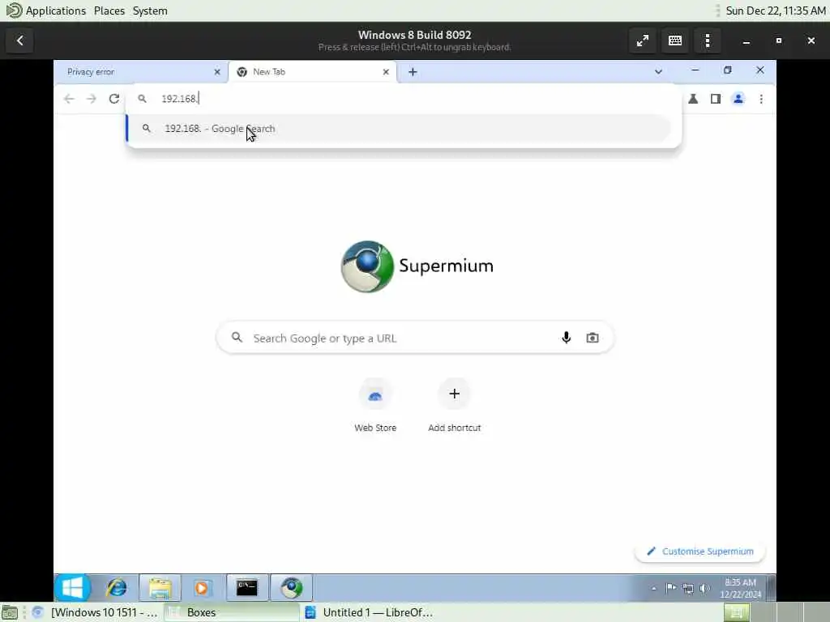Toggle the browser side panel

click(x=715, y=99)
